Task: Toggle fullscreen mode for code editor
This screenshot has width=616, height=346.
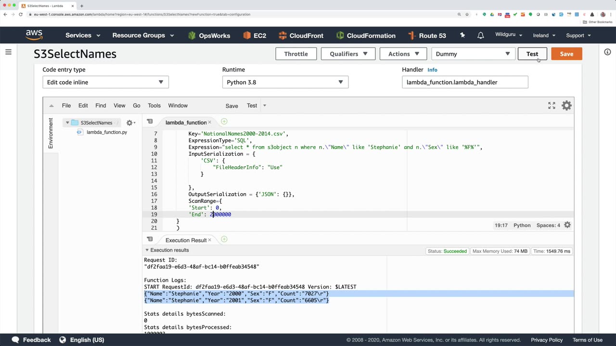Action: [552, 106]
